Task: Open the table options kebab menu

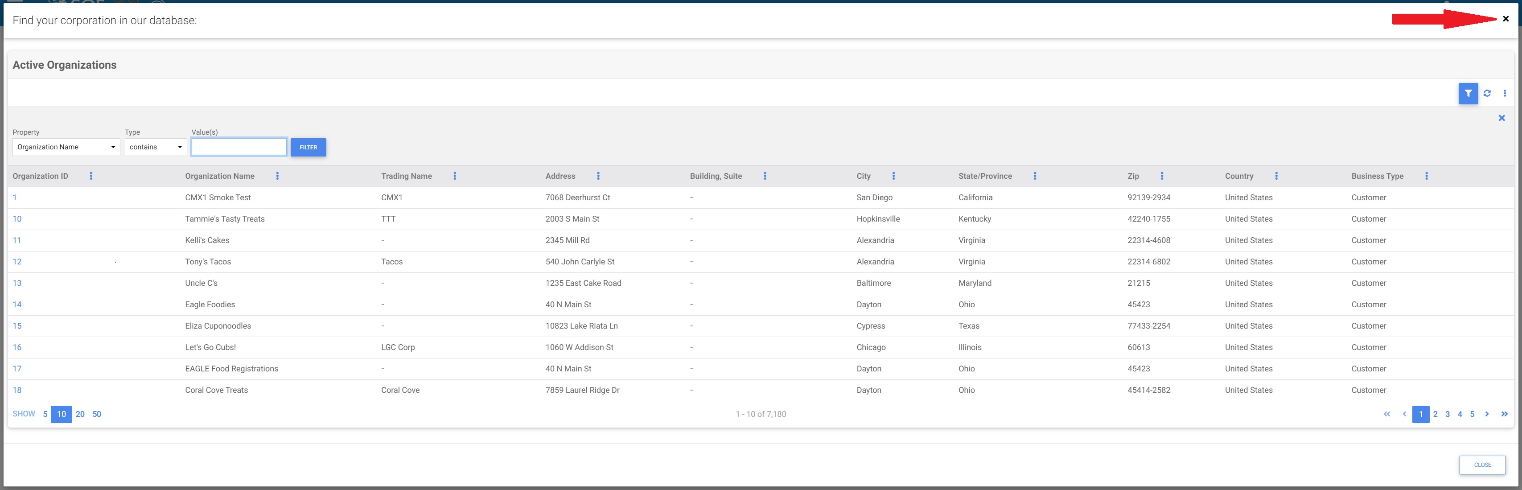Action: point(1505,93)
